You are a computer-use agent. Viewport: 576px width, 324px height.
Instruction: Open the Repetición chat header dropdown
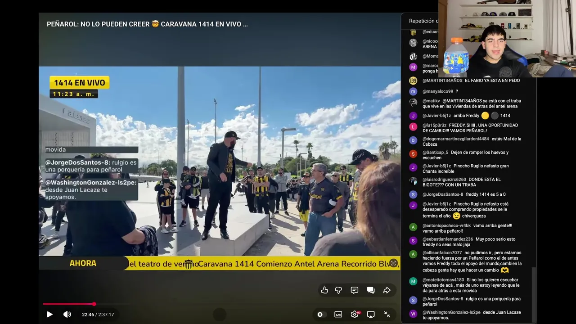[x=423, y=21]
